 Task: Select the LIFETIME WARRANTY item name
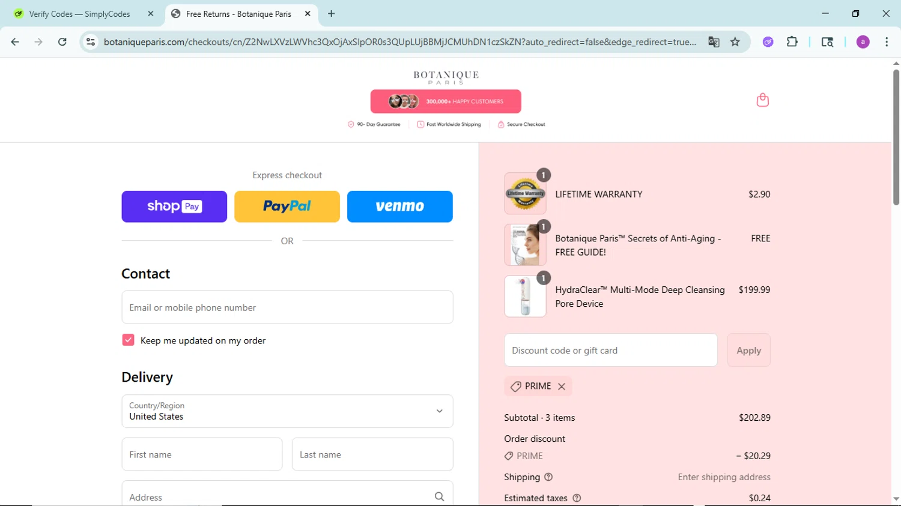[599, 194]
